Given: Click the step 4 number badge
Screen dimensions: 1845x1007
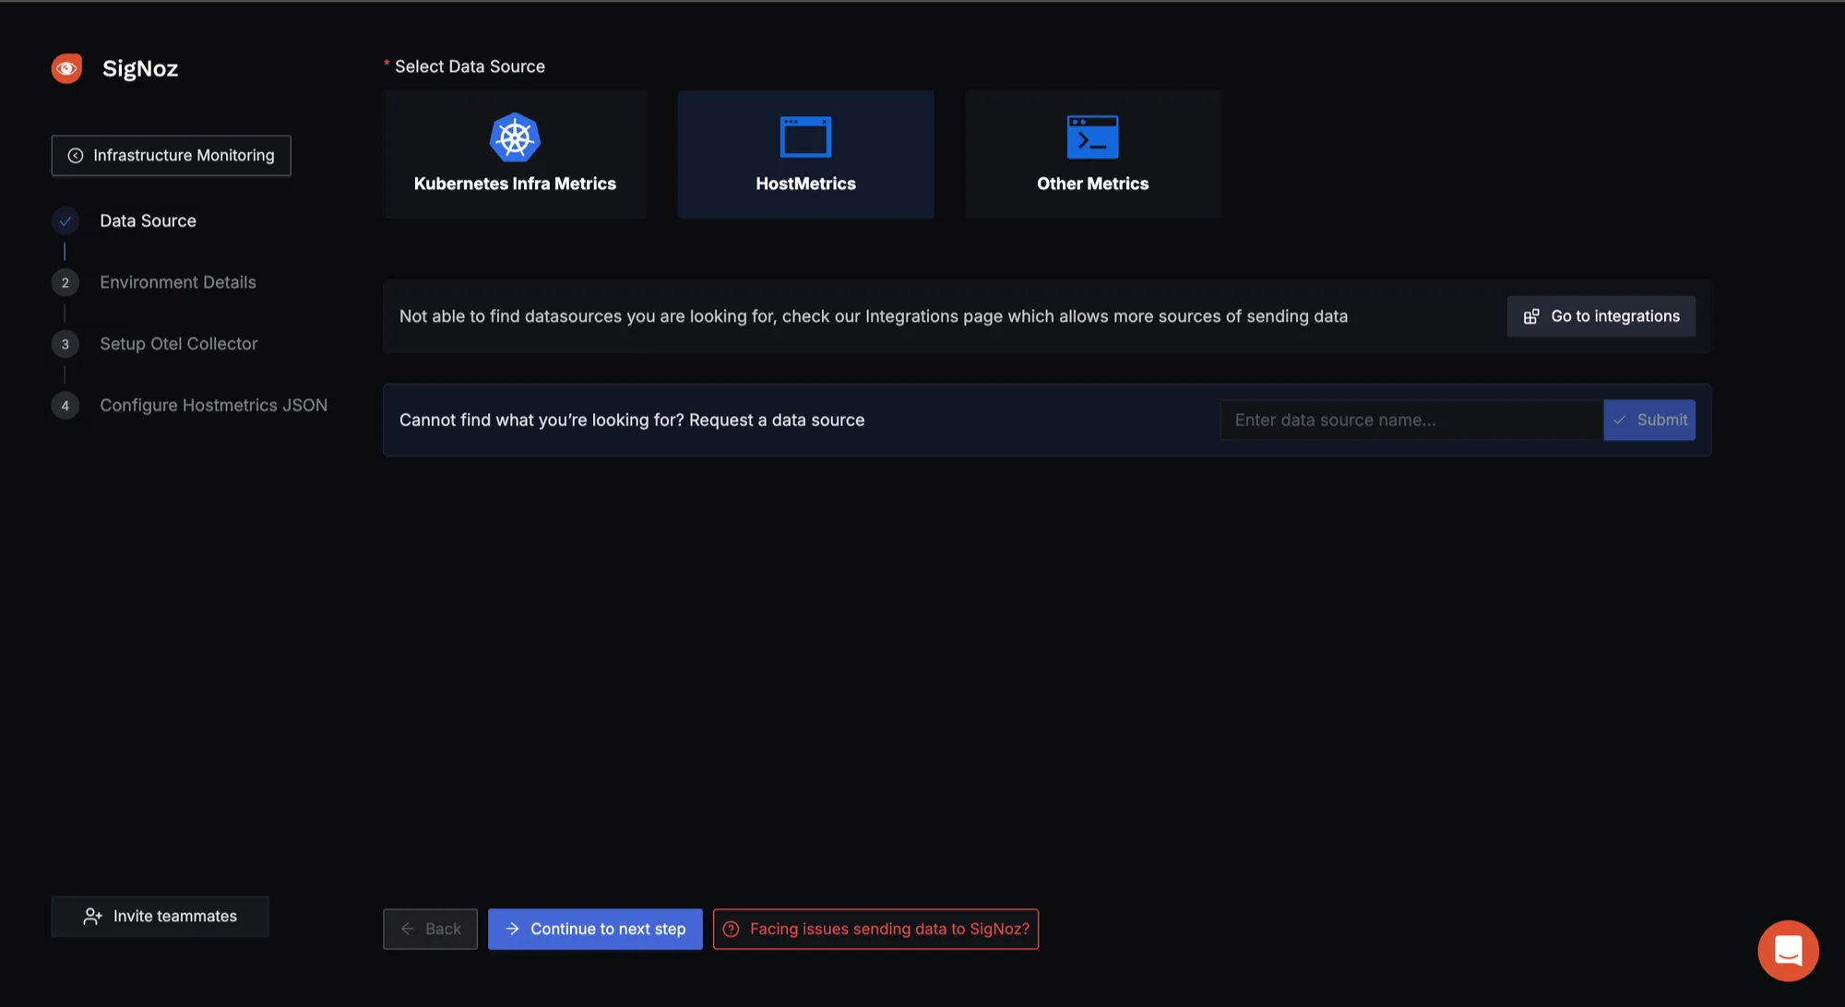Looking at the screenshot, I should [65, 406].
